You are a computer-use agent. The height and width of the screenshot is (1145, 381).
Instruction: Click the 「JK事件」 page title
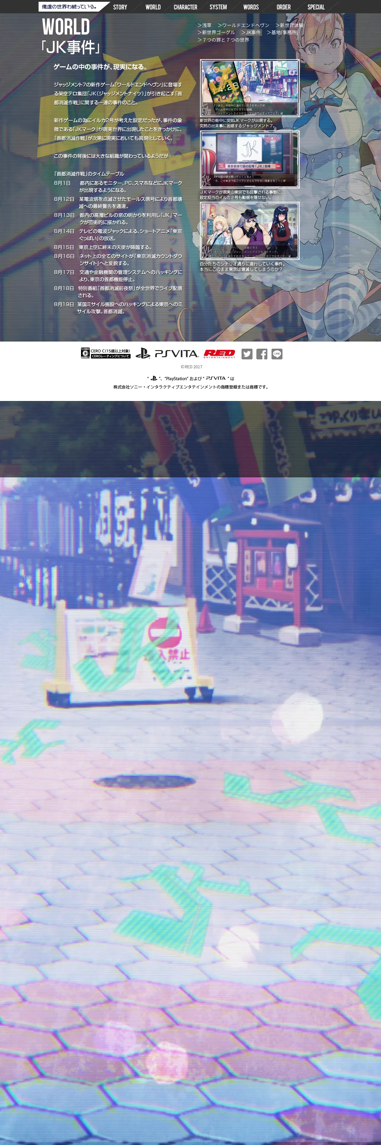click(71, 47)
